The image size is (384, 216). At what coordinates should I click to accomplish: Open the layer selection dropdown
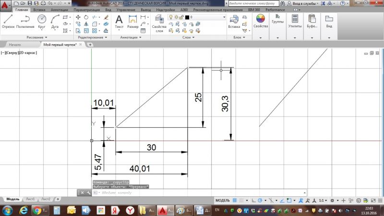[x=224, y=17]
